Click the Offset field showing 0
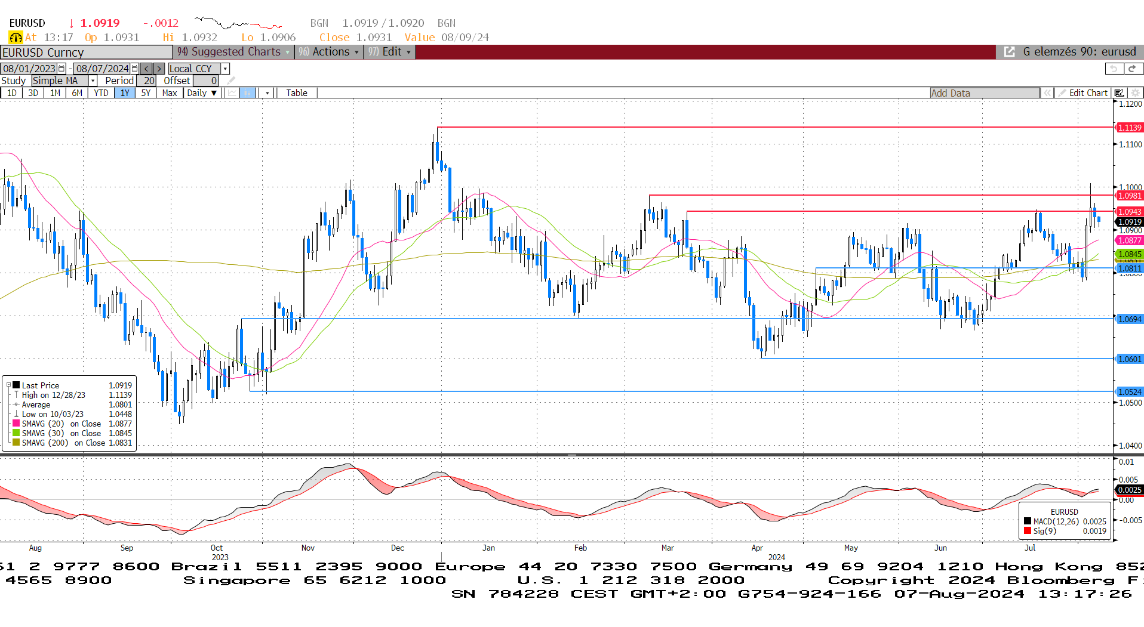1144x627 pixels. (x=206, y=81)
